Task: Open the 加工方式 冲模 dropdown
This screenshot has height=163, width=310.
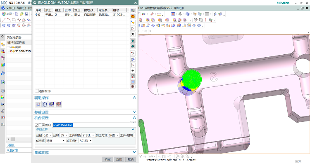Action: pos(114,135)
